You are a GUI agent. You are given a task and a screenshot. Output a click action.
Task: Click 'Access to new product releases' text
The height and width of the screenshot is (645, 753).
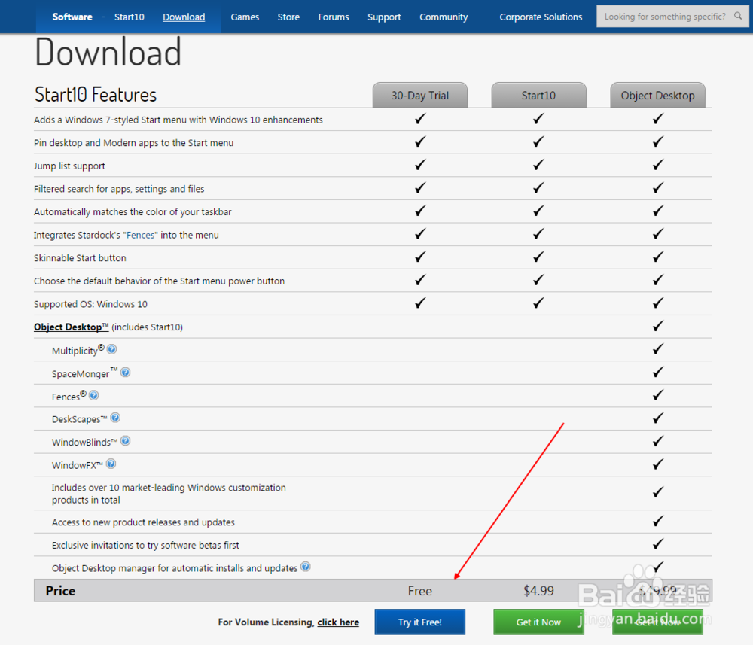143,522
